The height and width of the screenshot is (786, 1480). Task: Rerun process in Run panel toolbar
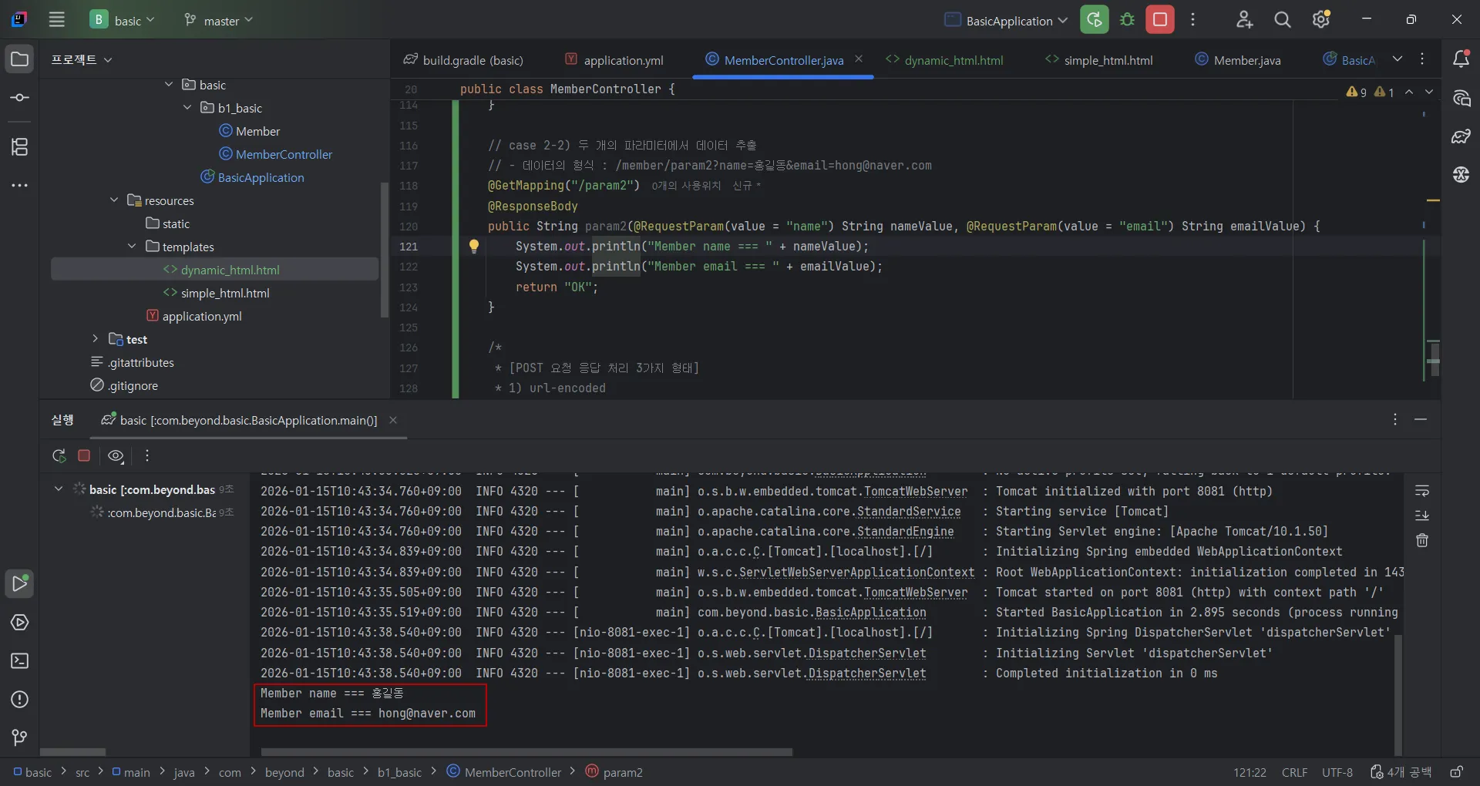[x=59, y=455]
